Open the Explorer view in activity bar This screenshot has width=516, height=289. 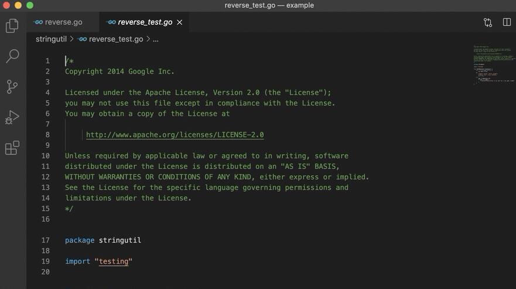[12, 26]
